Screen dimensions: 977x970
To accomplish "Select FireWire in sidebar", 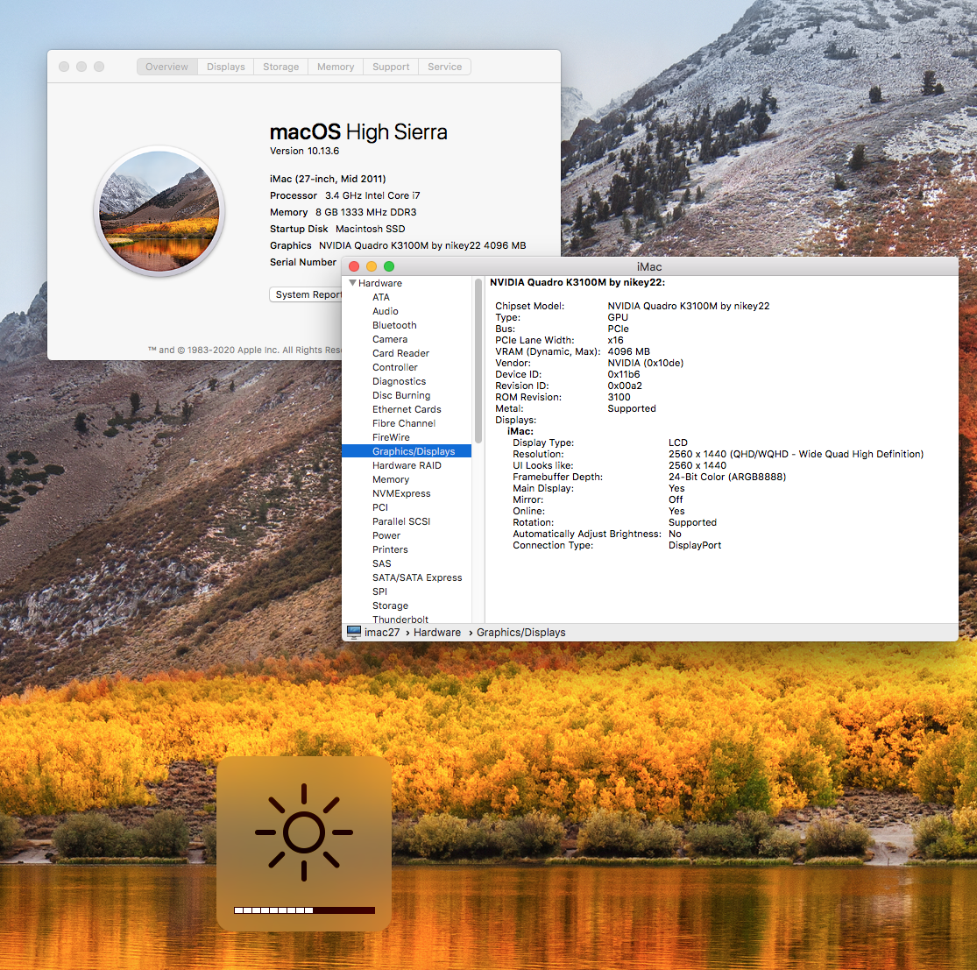I will 391,437.
